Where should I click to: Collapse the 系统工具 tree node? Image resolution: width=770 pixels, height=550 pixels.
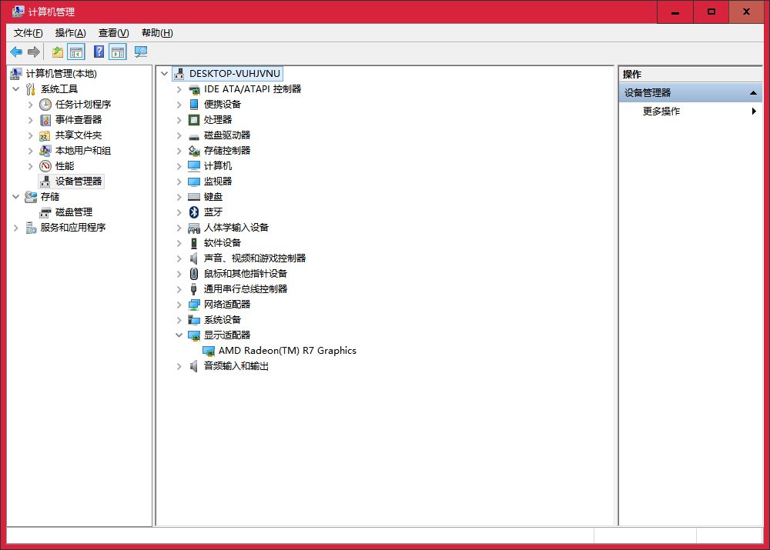click(x=15, y=88)
